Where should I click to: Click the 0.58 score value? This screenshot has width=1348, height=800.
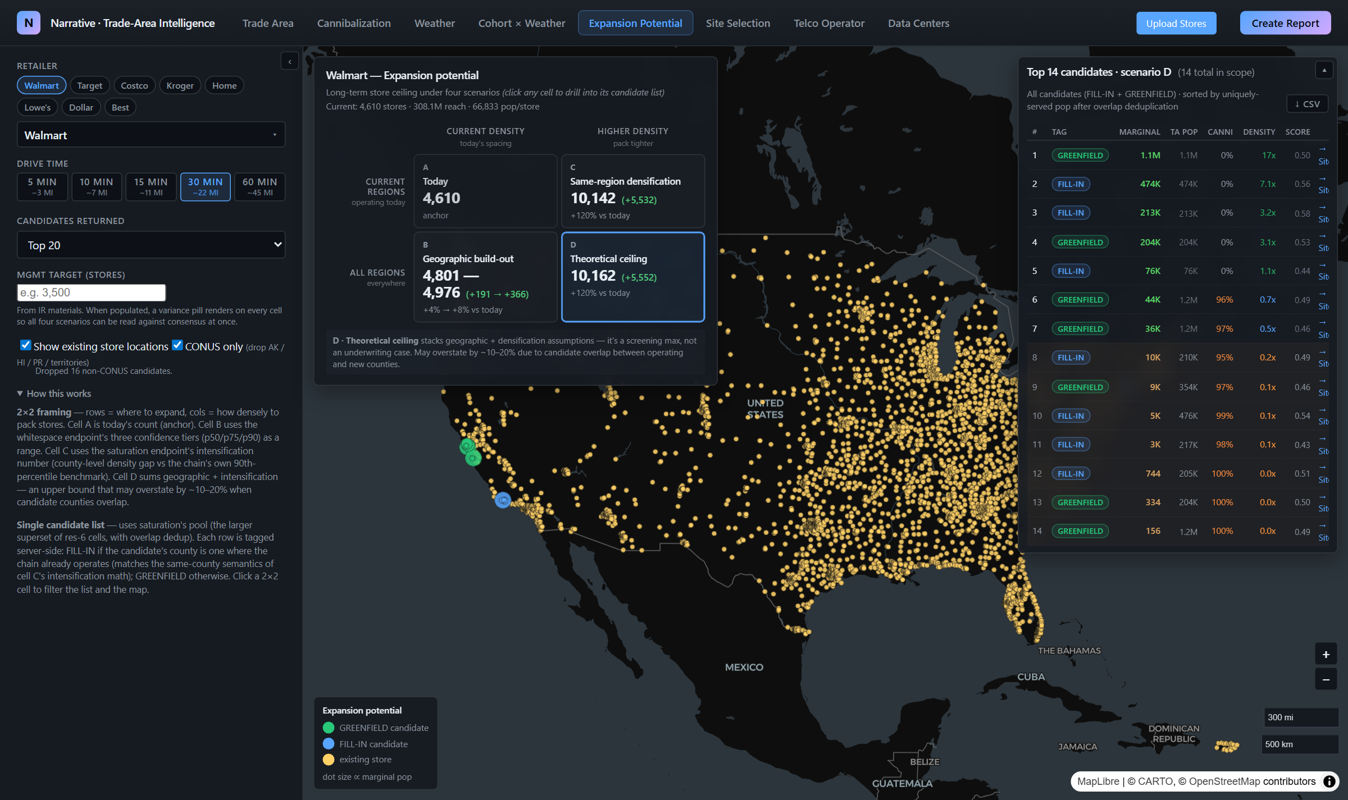(1302, 213)
